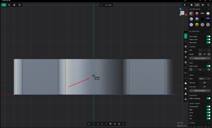
Task: Click the Grid size input field
Action: pyautogui.click(x=204, y=83)
